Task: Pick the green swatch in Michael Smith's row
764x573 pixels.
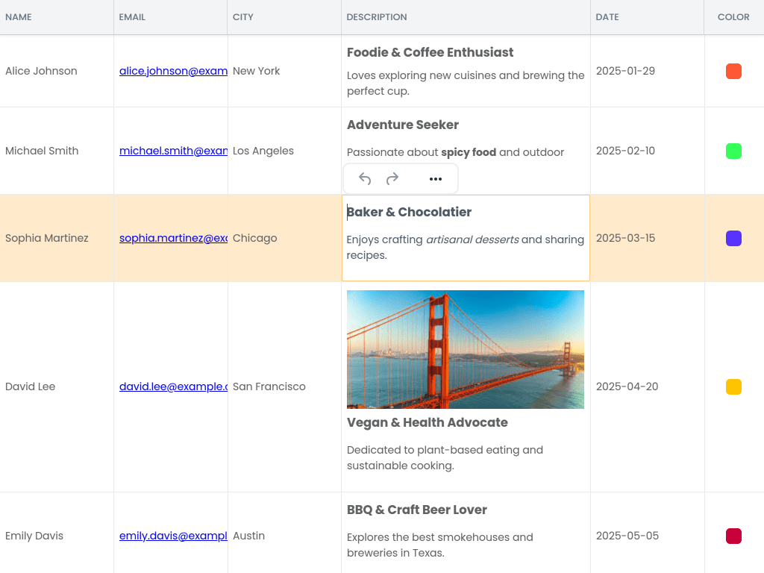Action: pos(733,151)
